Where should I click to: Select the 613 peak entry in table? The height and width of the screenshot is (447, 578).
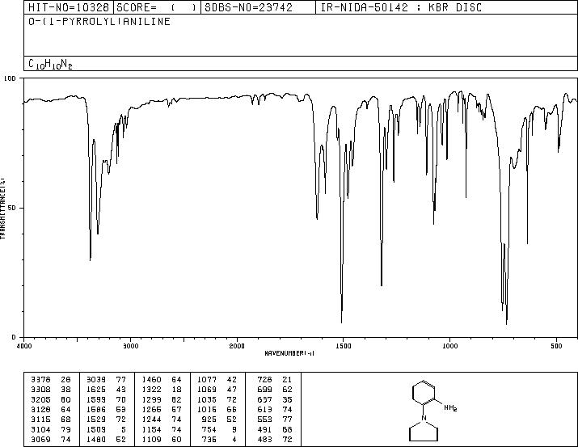[x=275, y=409]
